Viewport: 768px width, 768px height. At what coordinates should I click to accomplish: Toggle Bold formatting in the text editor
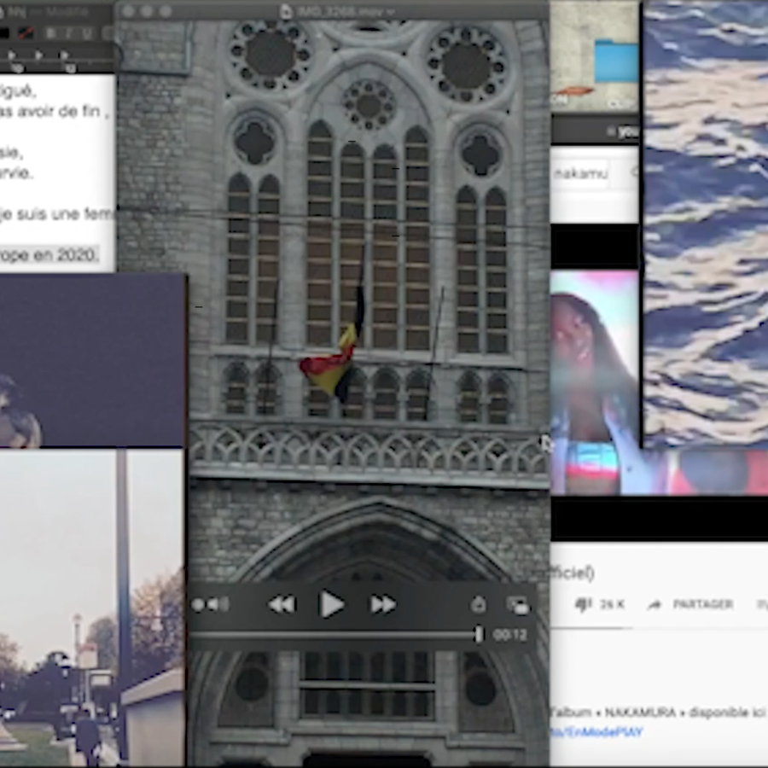(50, 33)
